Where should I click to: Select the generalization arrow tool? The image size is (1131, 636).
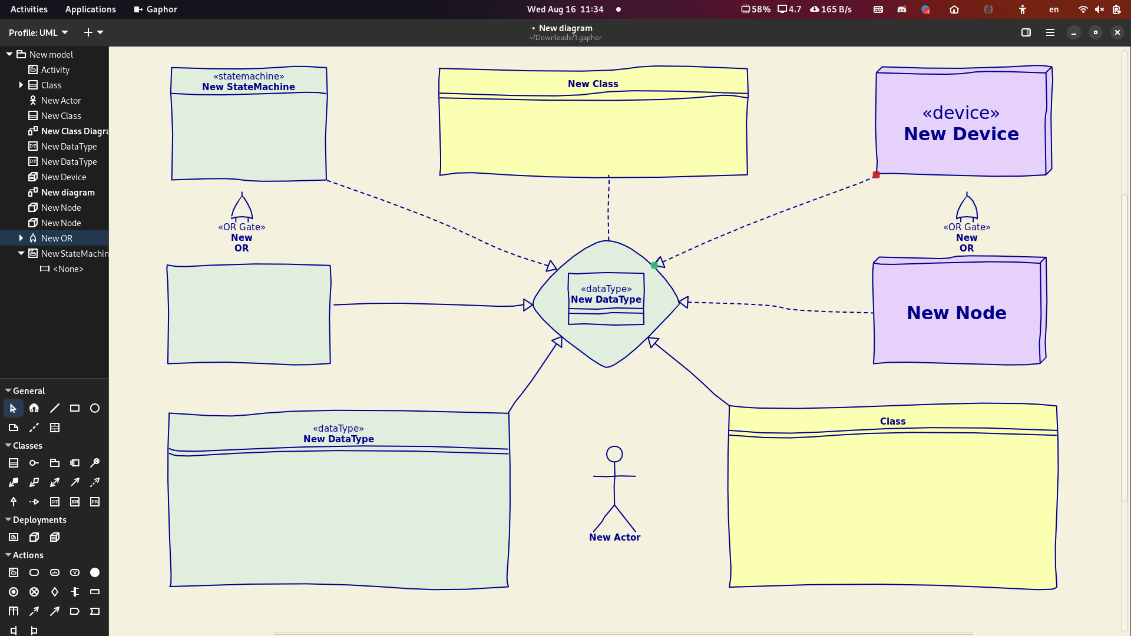click(x=13, y=501)
